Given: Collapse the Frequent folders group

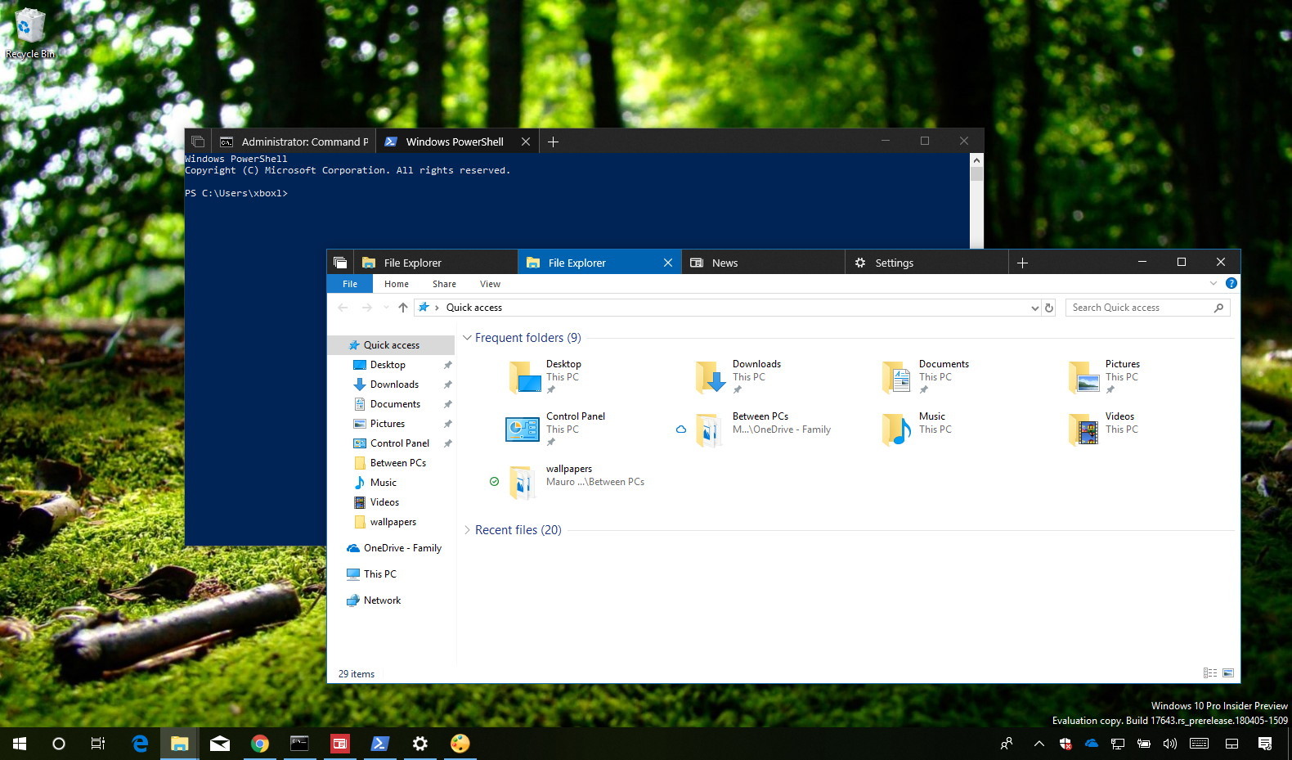Looking at the screenshot, I should click(467, 338).
